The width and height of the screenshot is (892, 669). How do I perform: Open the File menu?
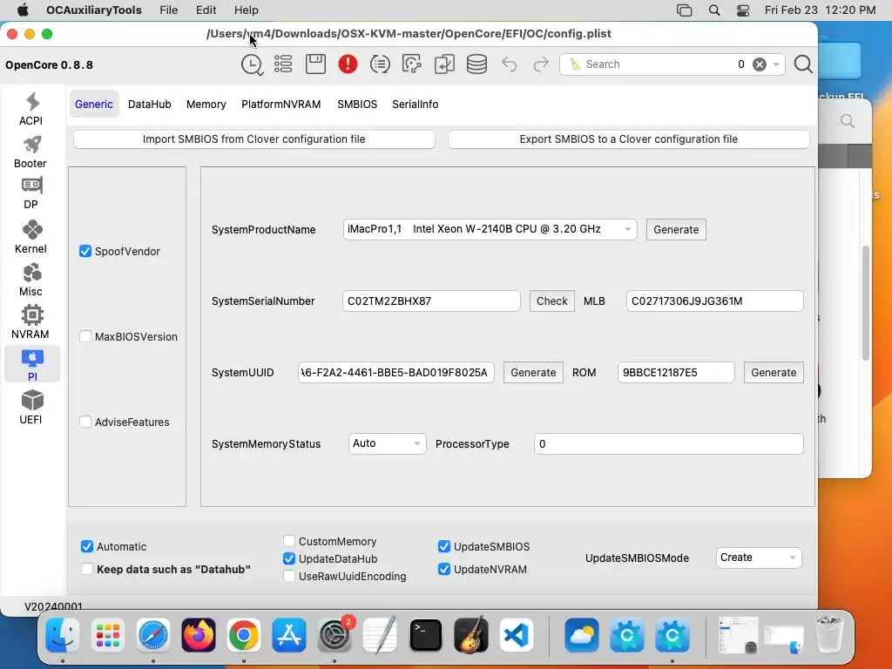[x=168, y=10]
